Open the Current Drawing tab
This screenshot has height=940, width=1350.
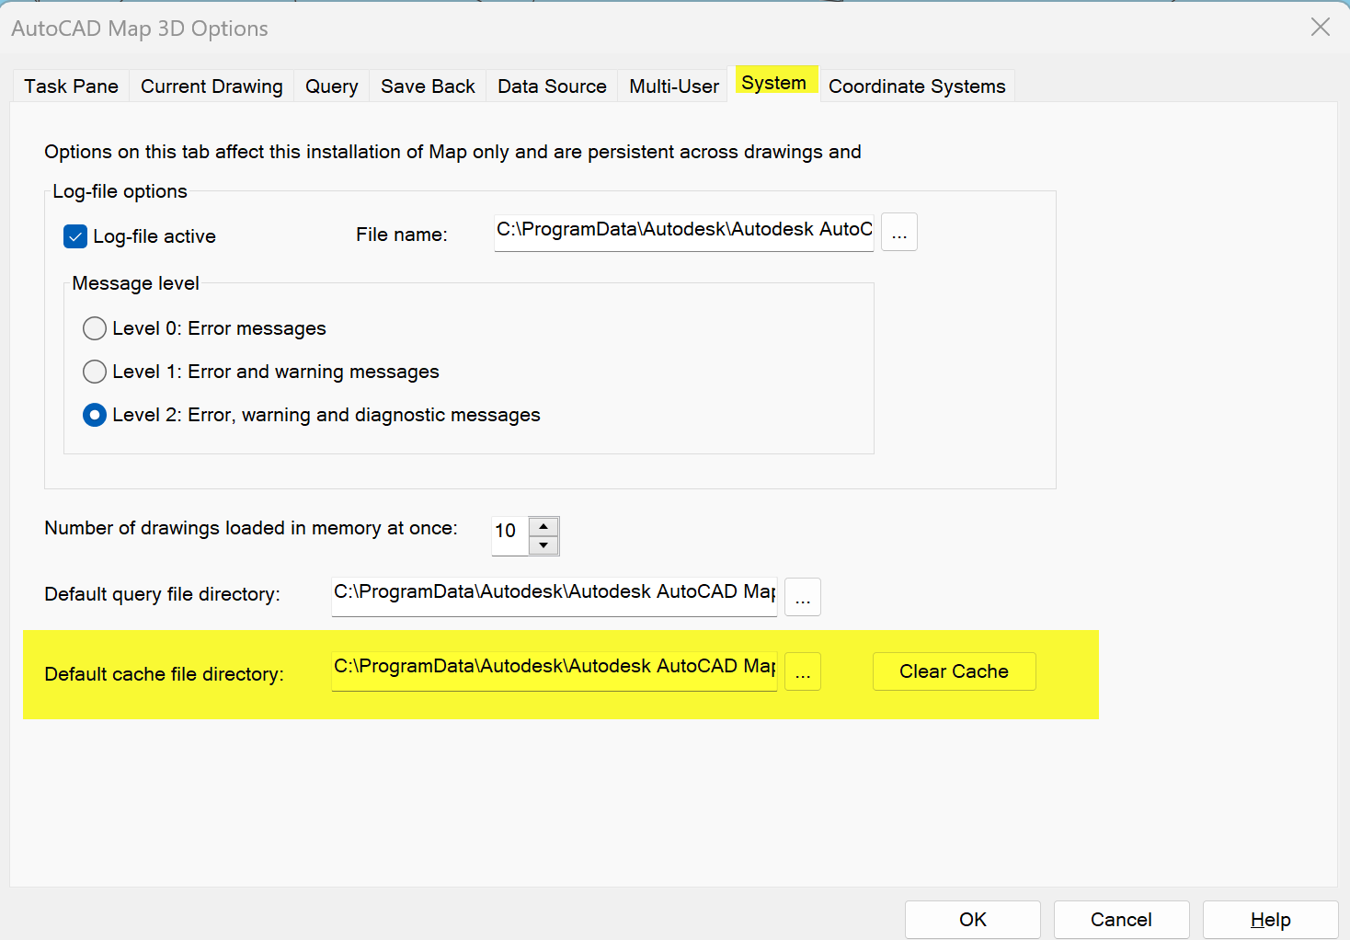click(212, 86)
